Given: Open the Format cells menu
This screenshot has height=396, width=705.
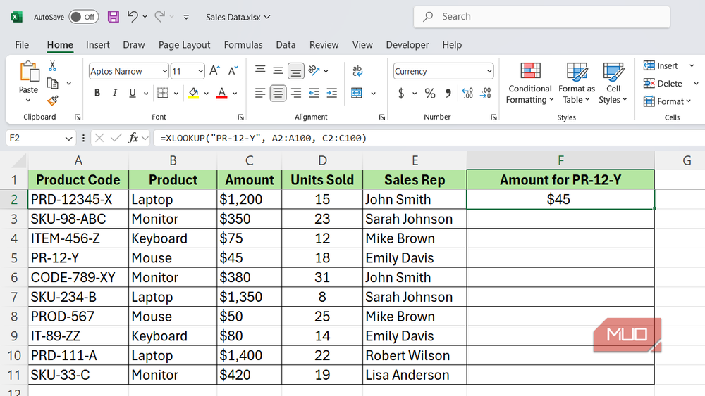Looking at the screenshot, I should (x=667, y=101).
